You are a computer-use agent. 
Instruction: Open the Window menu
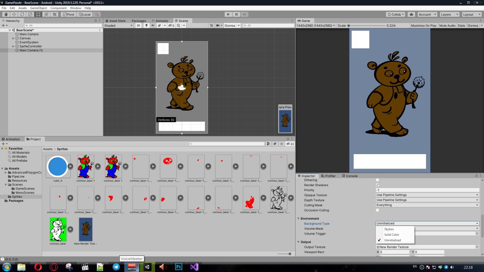[76, 8]
